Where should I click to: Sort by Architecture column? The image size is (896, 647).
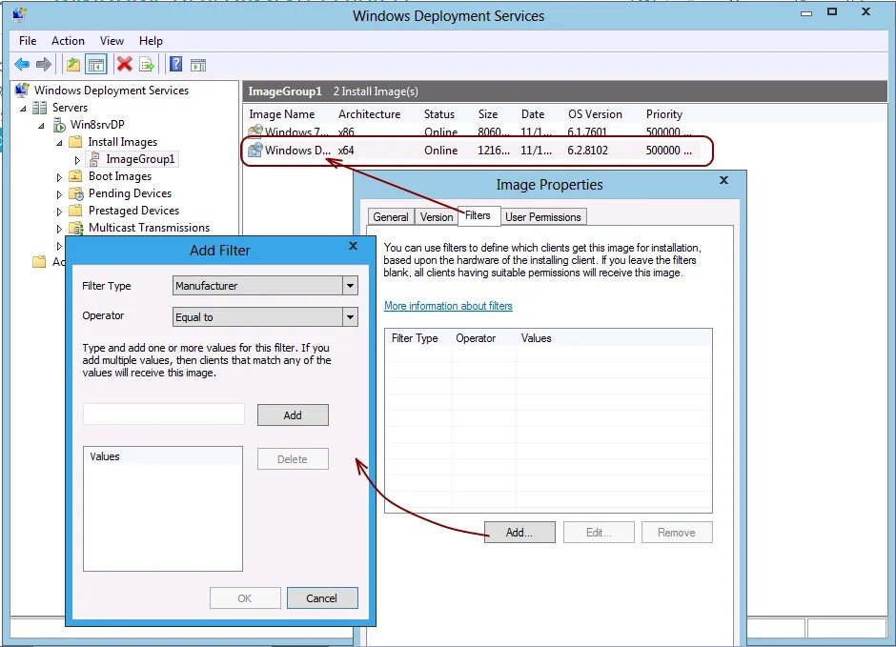pos(369,114)
